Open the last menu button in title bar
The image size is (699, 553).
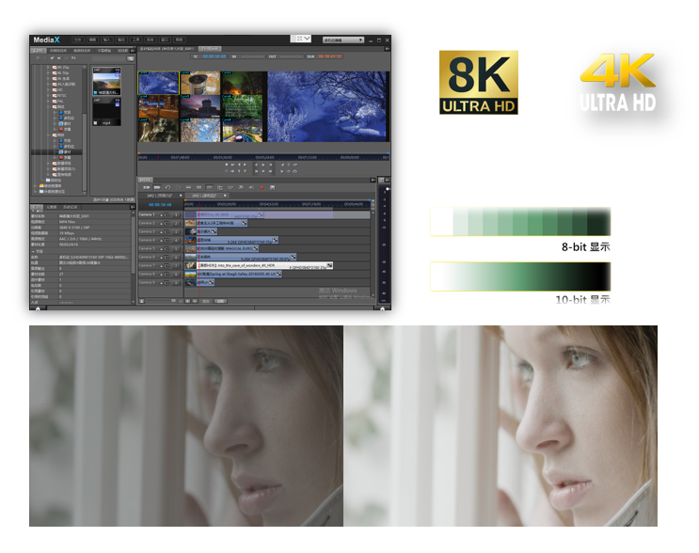coord(179,40)
